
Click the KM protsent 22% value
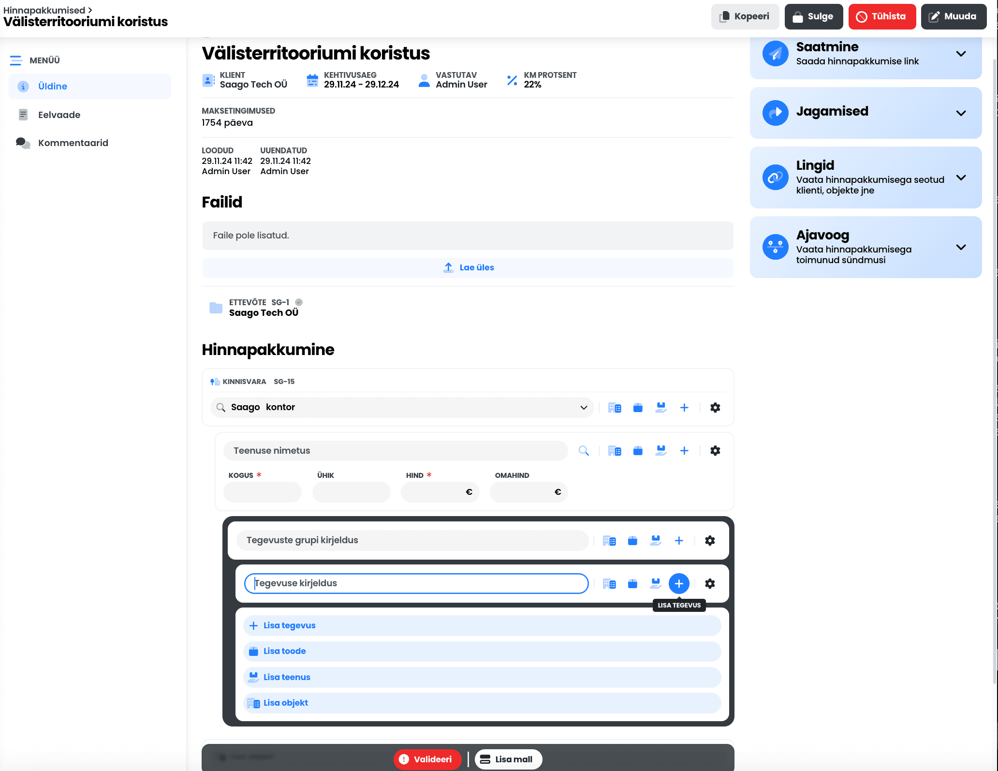pos(532,84)
